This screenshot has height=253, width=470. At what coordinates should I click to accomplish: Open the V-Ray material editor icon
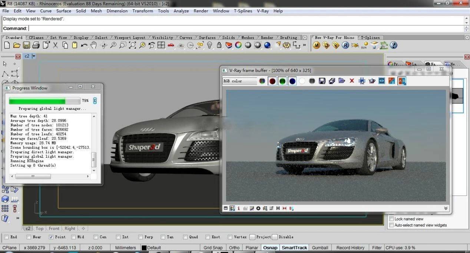point(316,45)
